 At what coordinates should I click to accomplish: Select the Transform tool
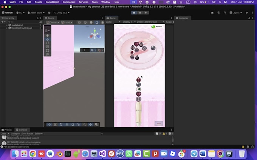47,54
